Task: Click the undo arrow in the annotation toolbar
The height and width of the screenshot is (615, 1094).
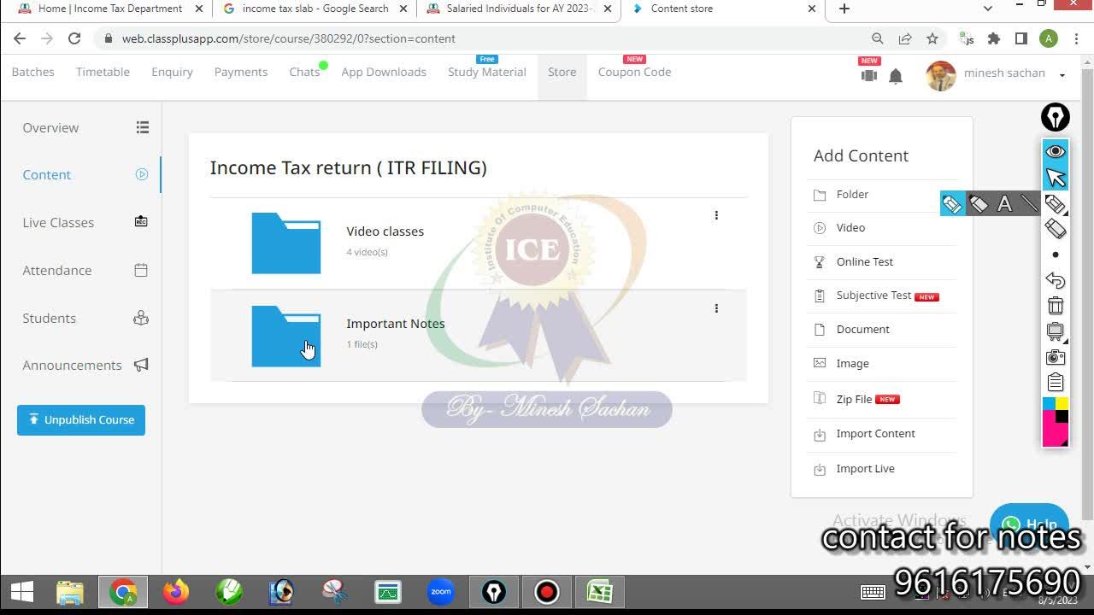Action: (1056, 280)
